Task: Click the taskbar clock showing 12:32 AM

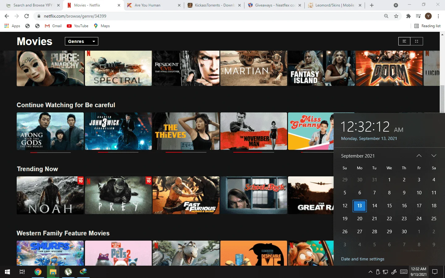Action: point(419,272)
